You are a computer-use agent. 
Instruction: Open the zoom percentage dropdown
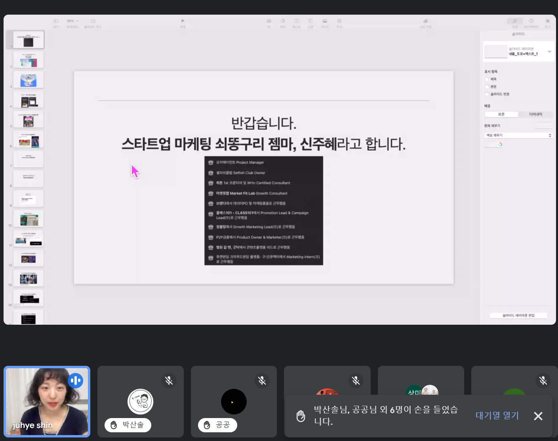pos(73,21)
